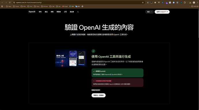Click the uploaded image thumbnail
The width and height of the screenshot is (199, 110).
point(71,58)
